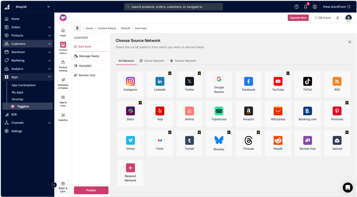This screenshot has width=357, height=197.
Task: Open Apps & more section
Action: click(x=63, y=101)
